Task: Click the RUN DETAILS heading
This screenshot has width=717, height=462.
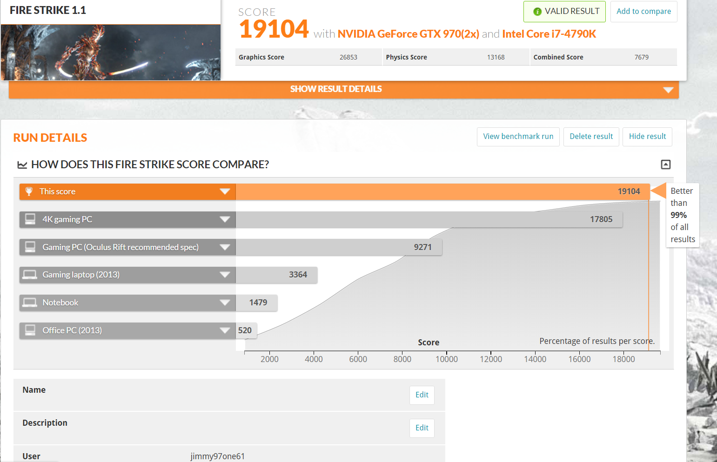Action: 50,138
